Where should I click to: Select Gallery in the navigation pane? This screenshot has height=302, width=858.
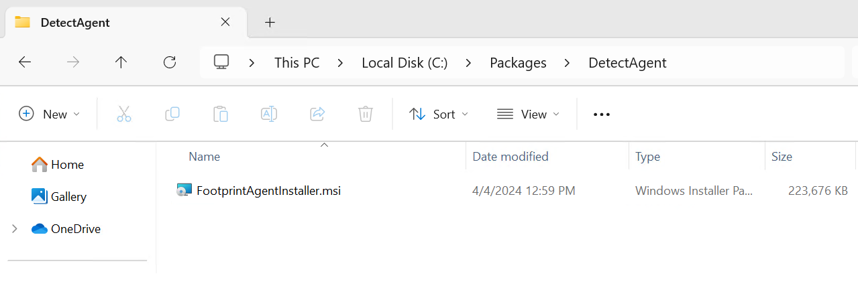(x=68, y=196)
